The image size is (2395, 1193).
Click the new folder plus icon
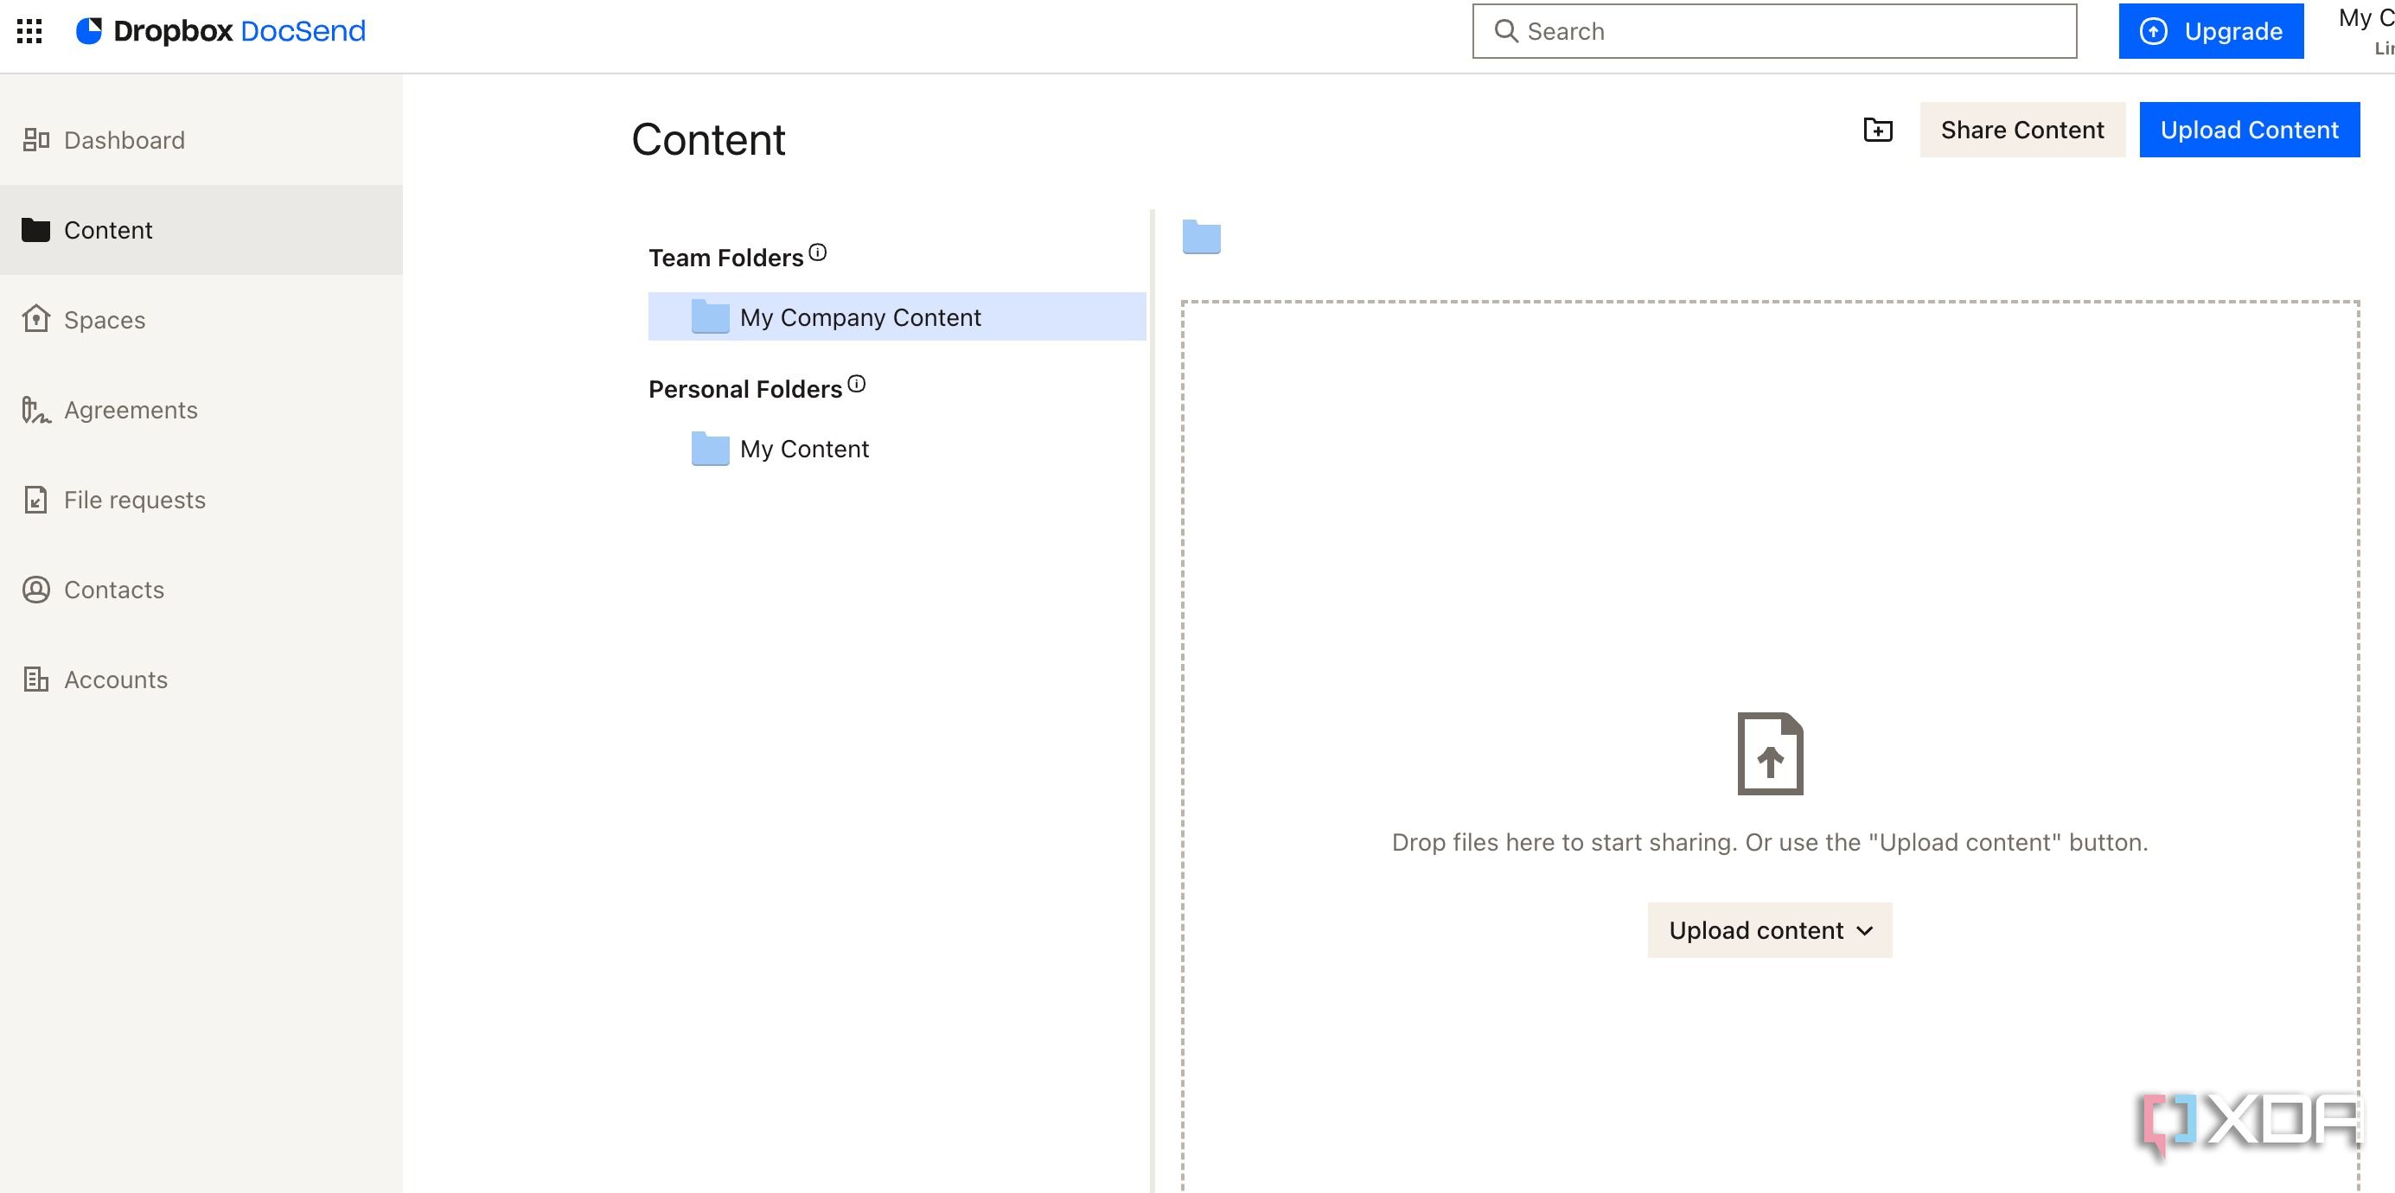(1877, 130)
